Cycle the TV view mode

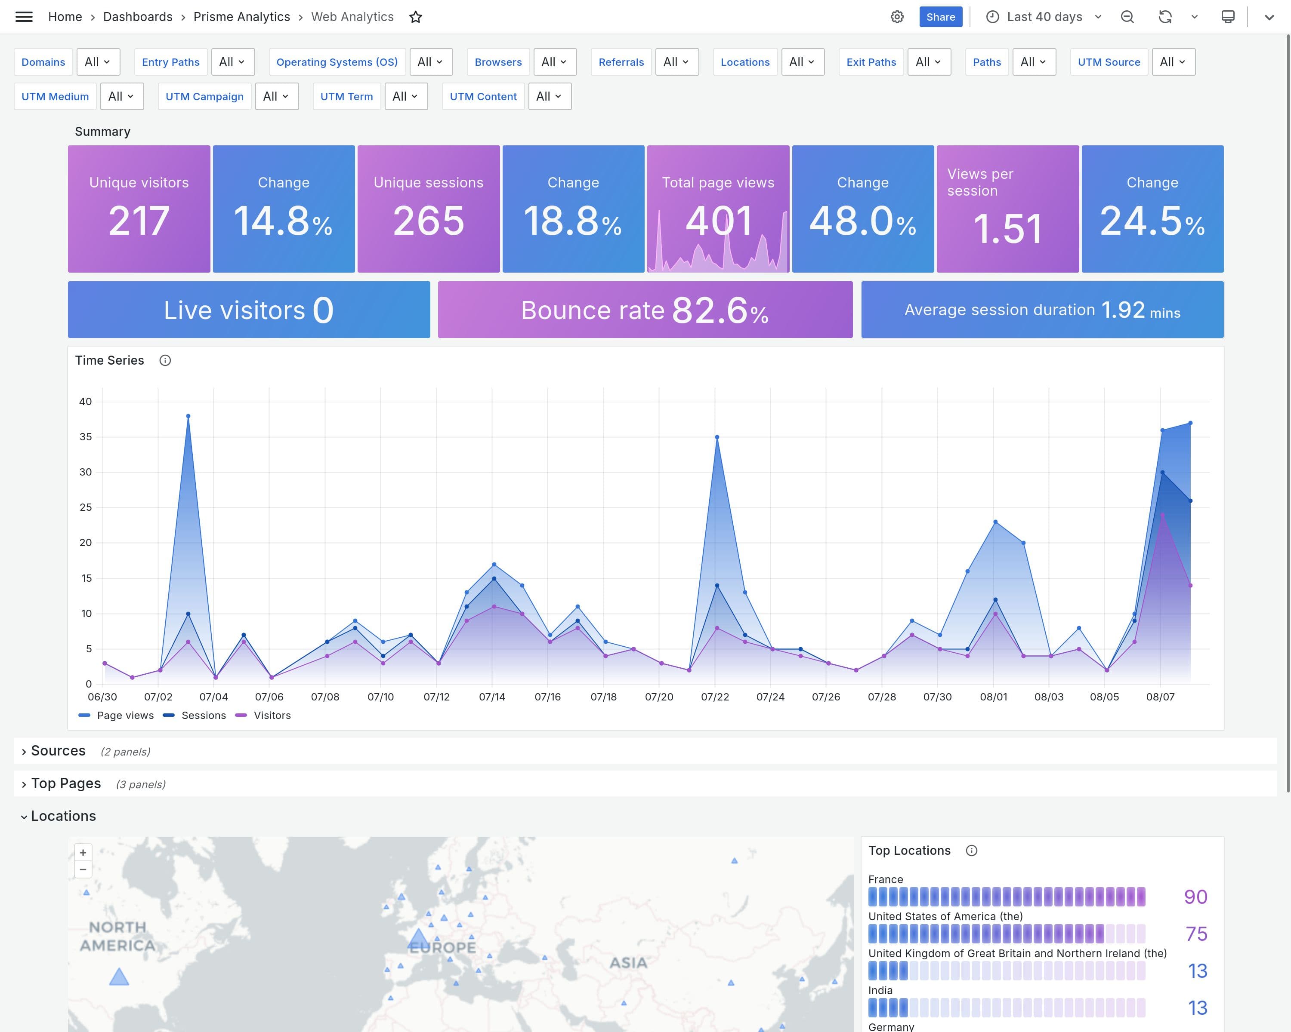pos(1228,17)
